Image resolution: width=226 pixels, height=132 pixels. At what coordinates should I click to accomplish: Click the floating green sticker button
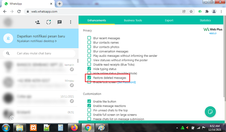[210, 112]
